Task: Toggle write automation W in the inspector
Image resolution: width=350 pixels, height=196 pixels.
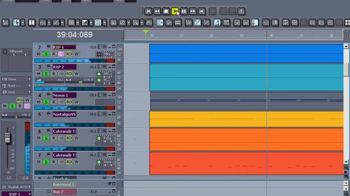Action: point(27,100)
